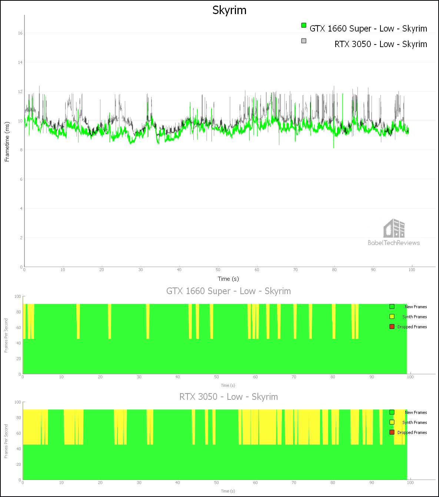
Task: Click the New Frames swatch in the GTX 1660 chart legend
Action: click(392, 306)
